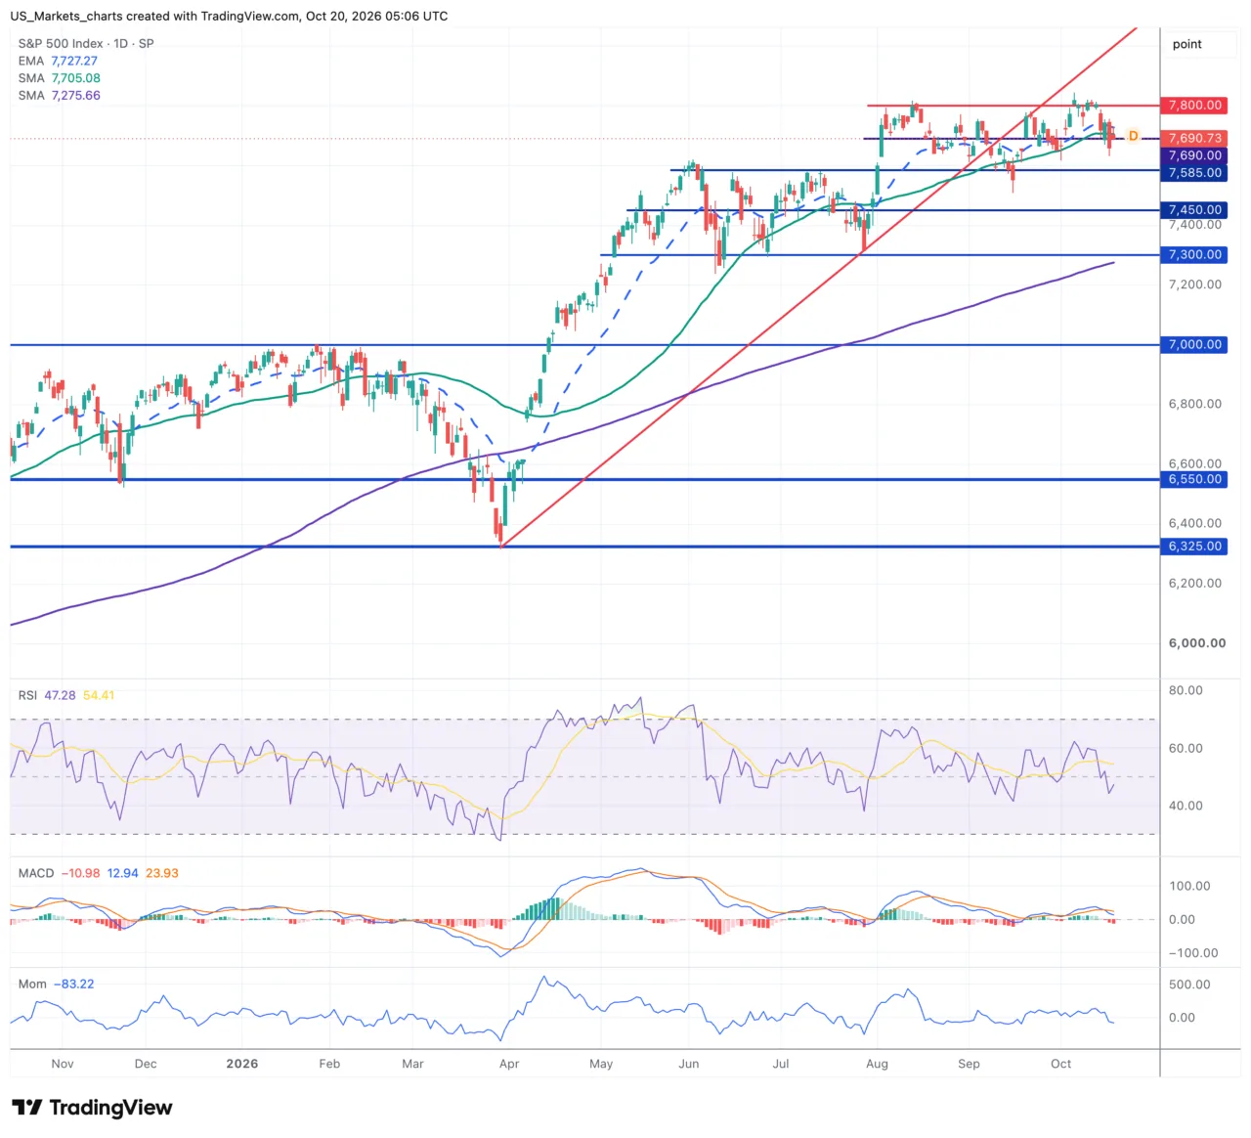The height and width of the screenshot is (1138, 1251).
Task: Click the Mom −83.22 indicator legend
Action: pyautogui.click(x=56, y=984)
